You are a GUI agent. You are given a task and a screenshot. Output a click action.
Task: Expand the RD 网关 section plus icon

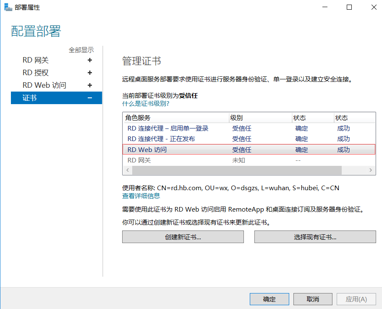pyautogui.click(x=90, y=60)
